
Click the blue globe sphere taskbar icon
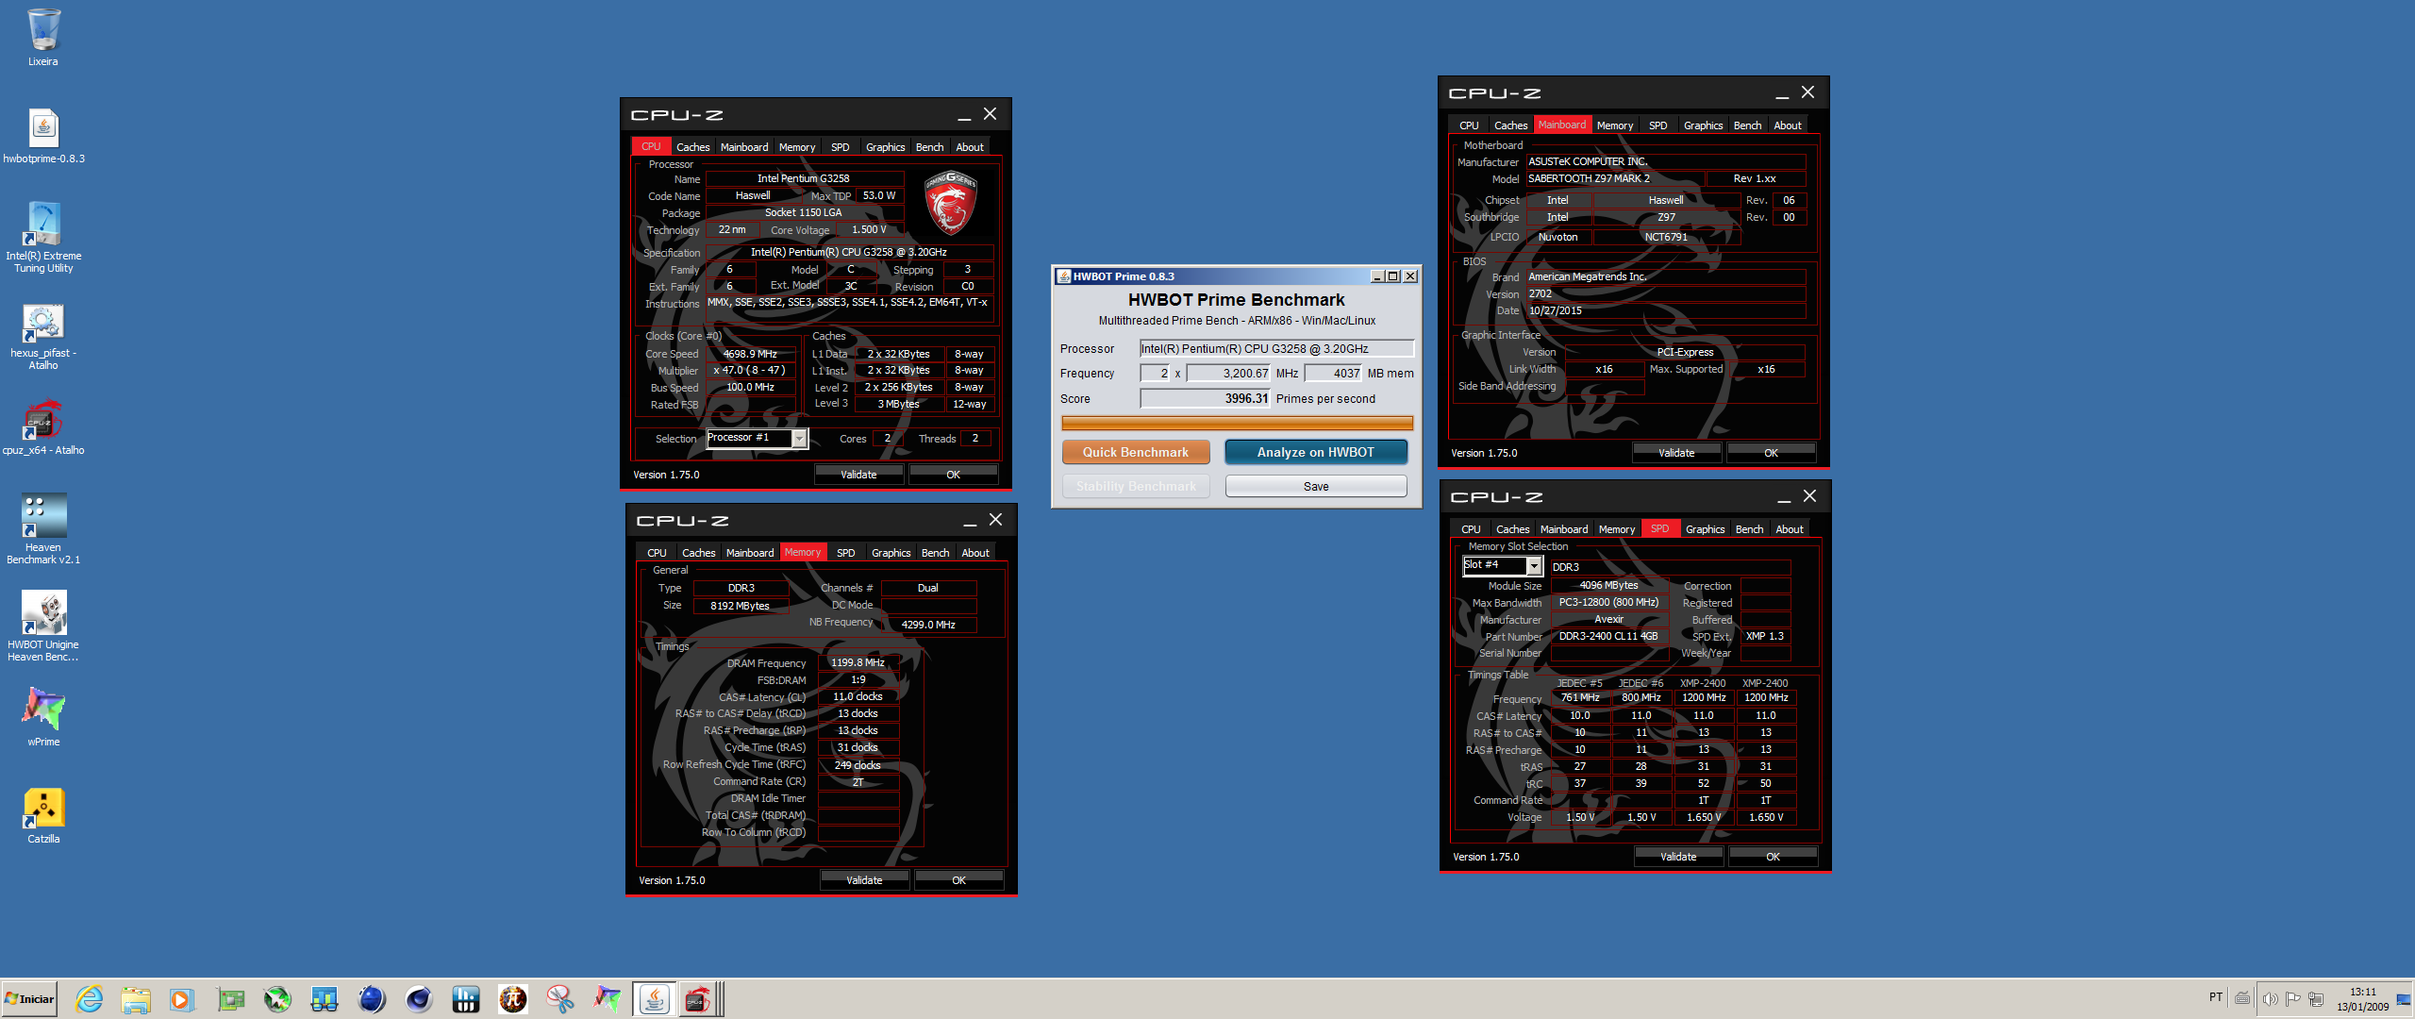372,999
